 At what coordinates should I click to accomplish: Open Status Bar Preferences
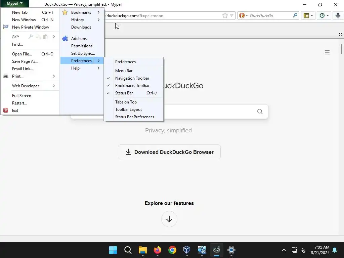(x=134, y=117)
